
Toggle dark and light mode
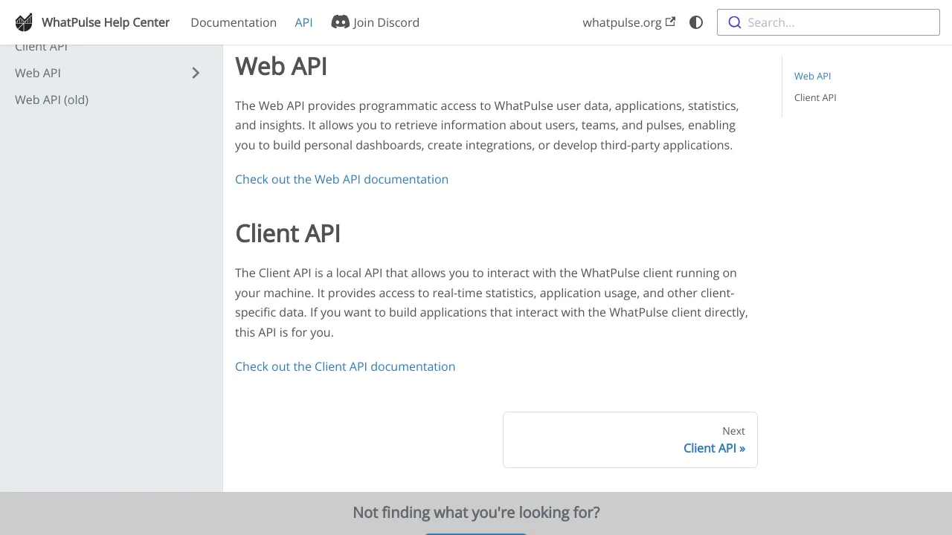tap(696, 22)
